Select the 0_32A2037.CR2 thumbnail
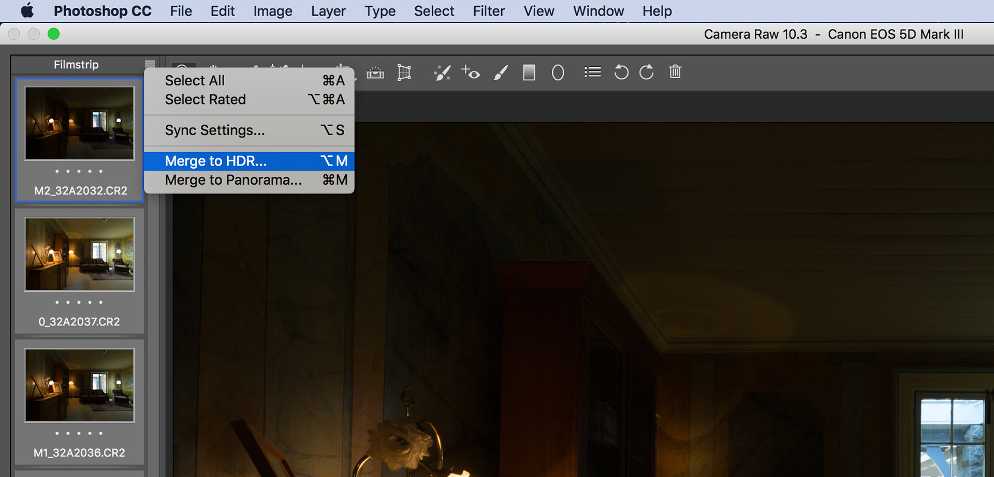This screenshot has height=477, width=994. (x=79, y=254)
